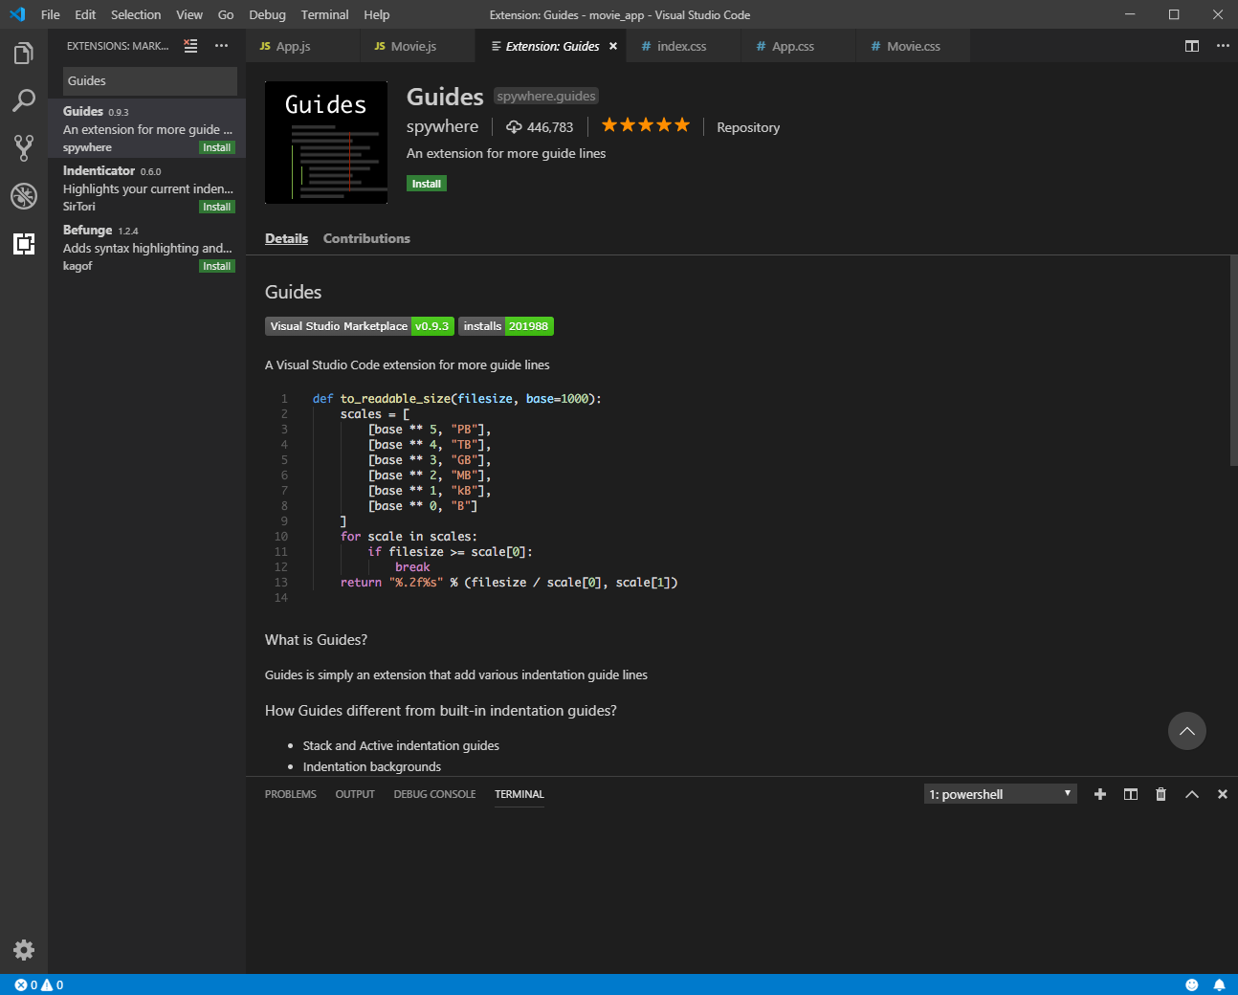Viewport: 1238px width, 995px height.
Task: Open the Debug menu
Action: point(267,14)
